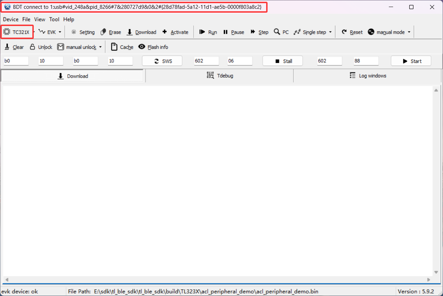Switch to the Log windows tab
This screenshot has height=296, width=443.
pos(368,76)
